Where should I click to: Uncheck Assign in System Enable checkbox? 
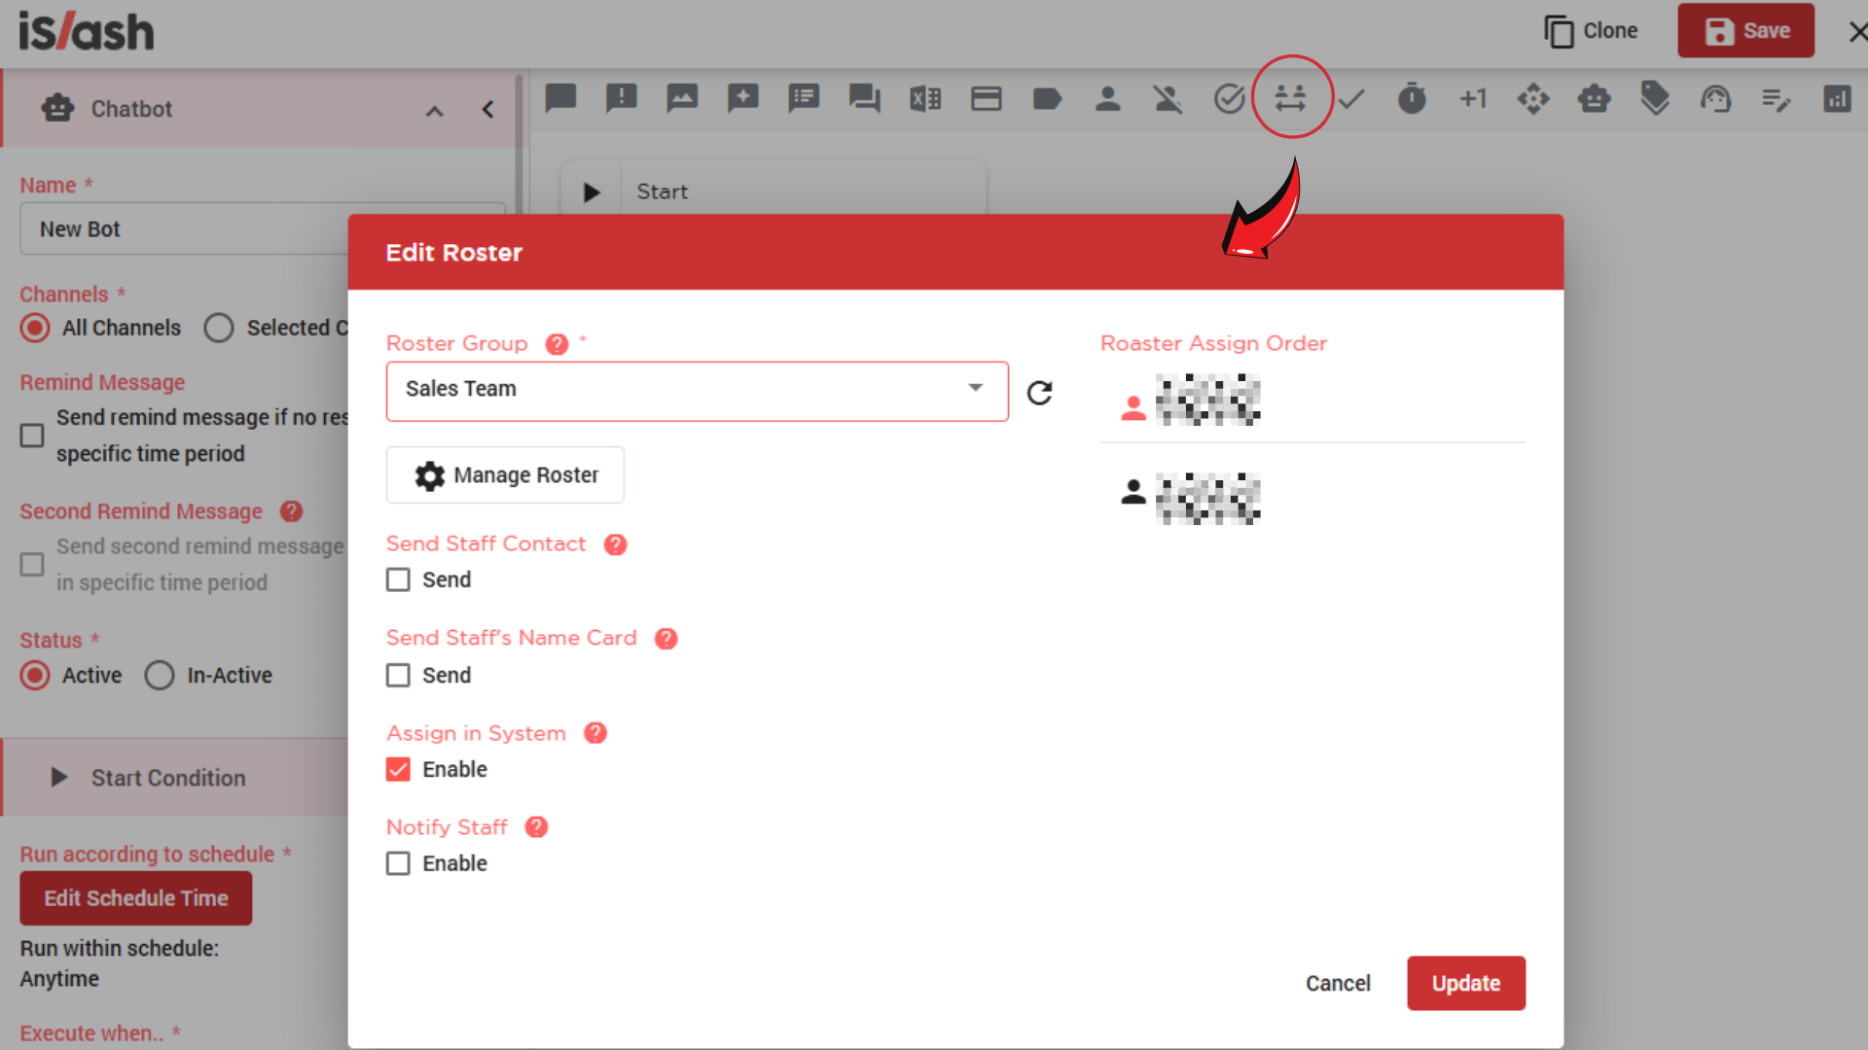click(398, 770)
